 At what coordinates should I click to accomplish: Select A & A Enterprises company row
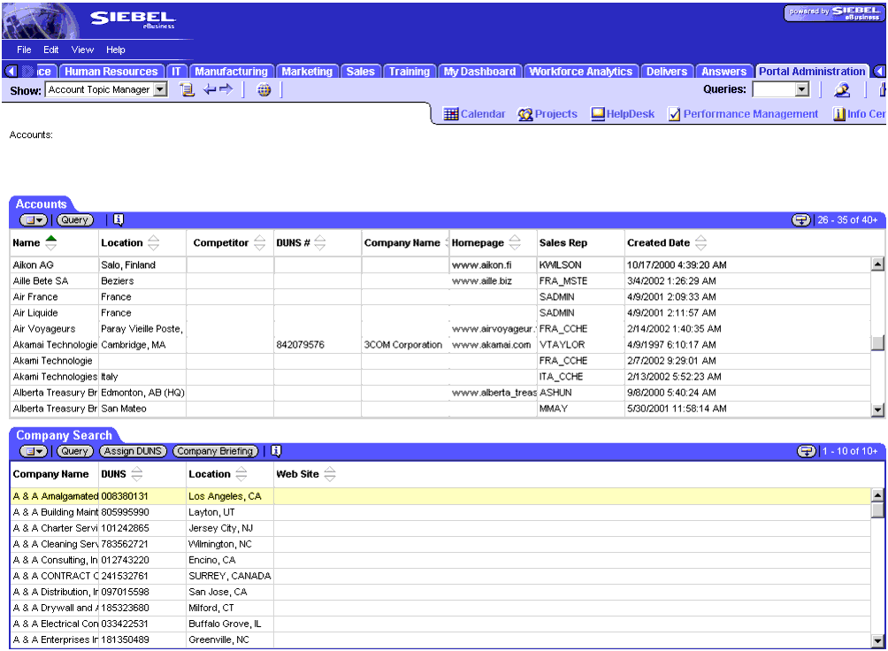pos(440,640)
